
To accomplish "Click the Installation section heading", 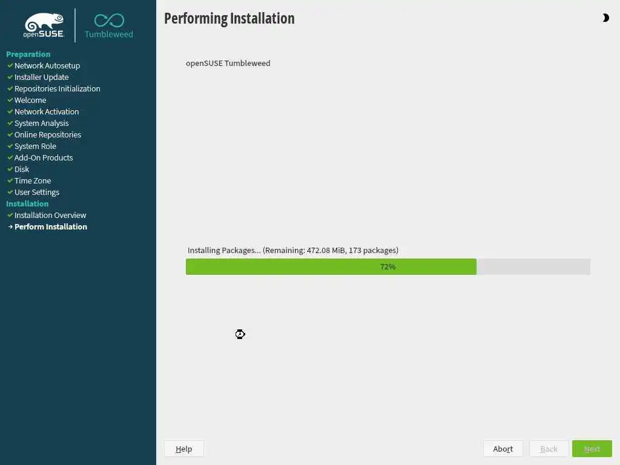I will click(x=27, y=203).
